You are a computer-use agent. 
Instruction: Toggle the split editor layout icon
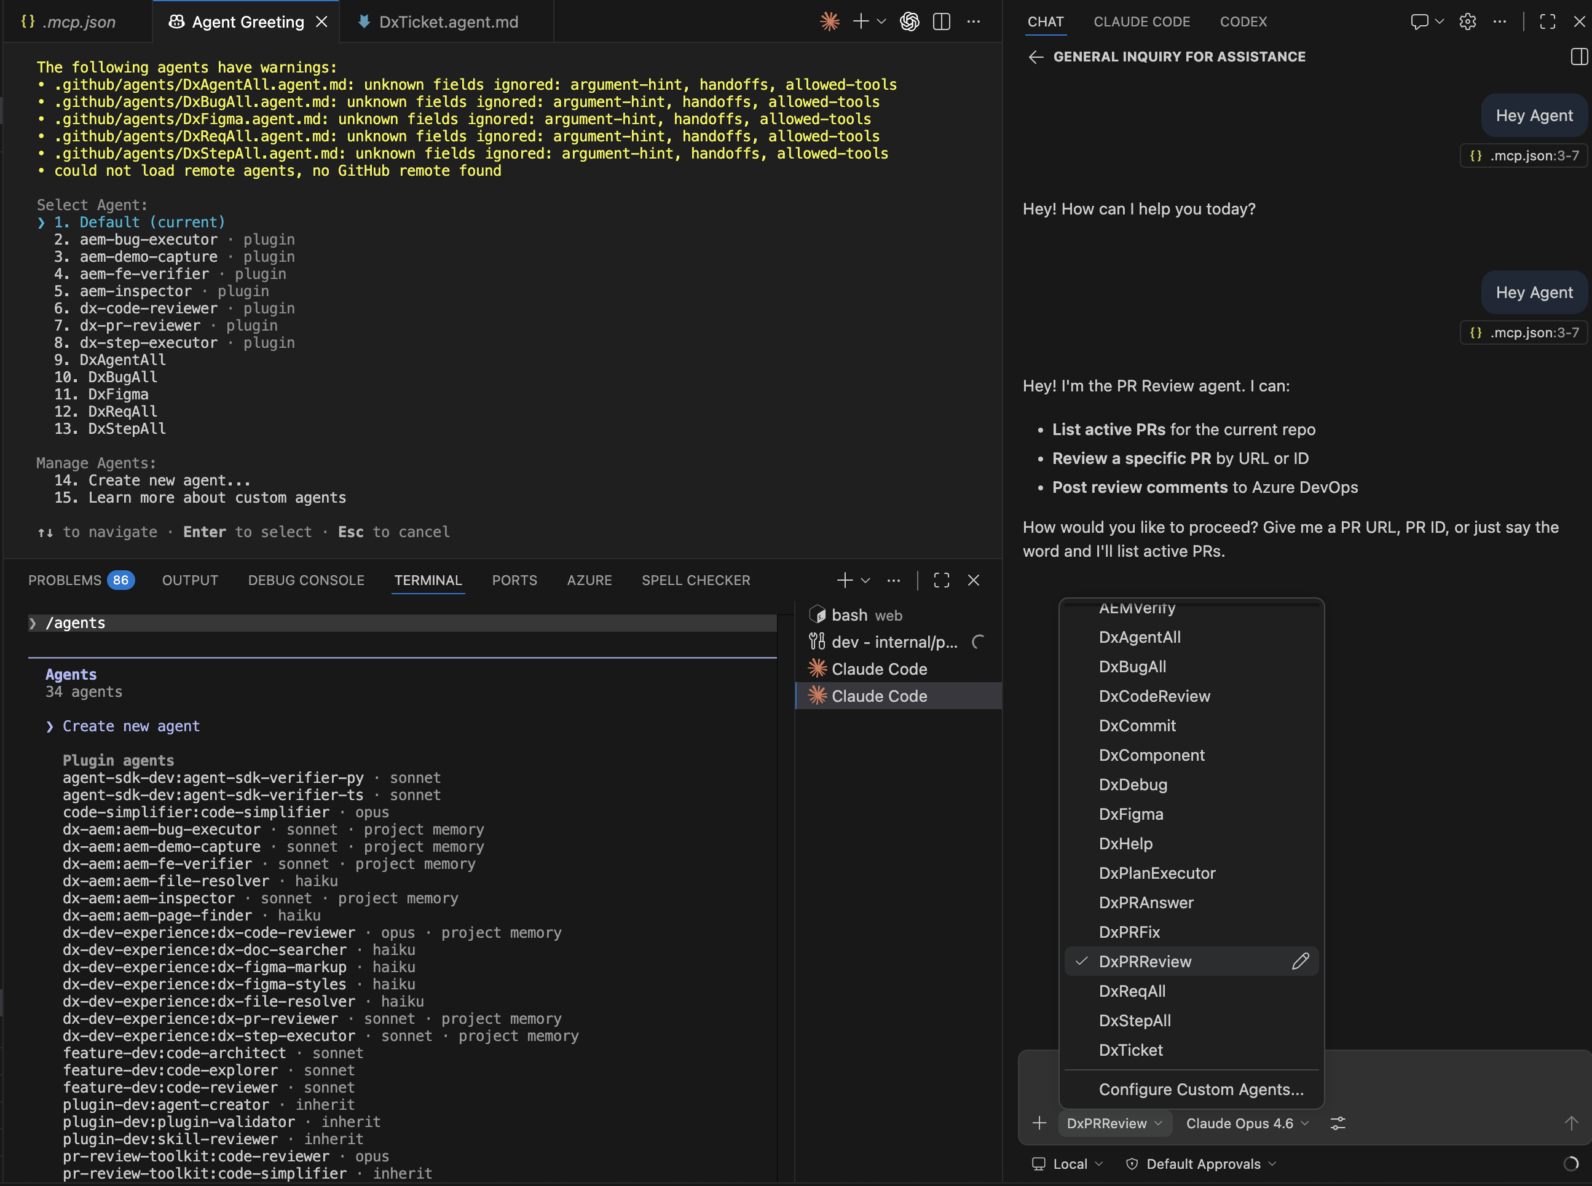(x=940, y=22)
